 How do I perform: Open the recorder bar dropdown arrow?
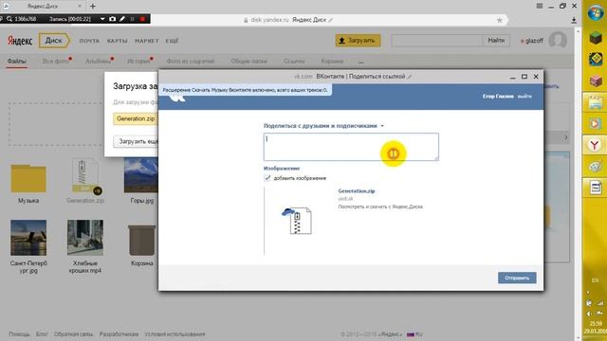[x=102, y=19]
